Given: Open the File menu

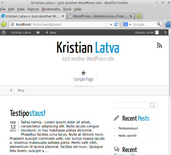Looking at the screenshot, I should point(3,9).
